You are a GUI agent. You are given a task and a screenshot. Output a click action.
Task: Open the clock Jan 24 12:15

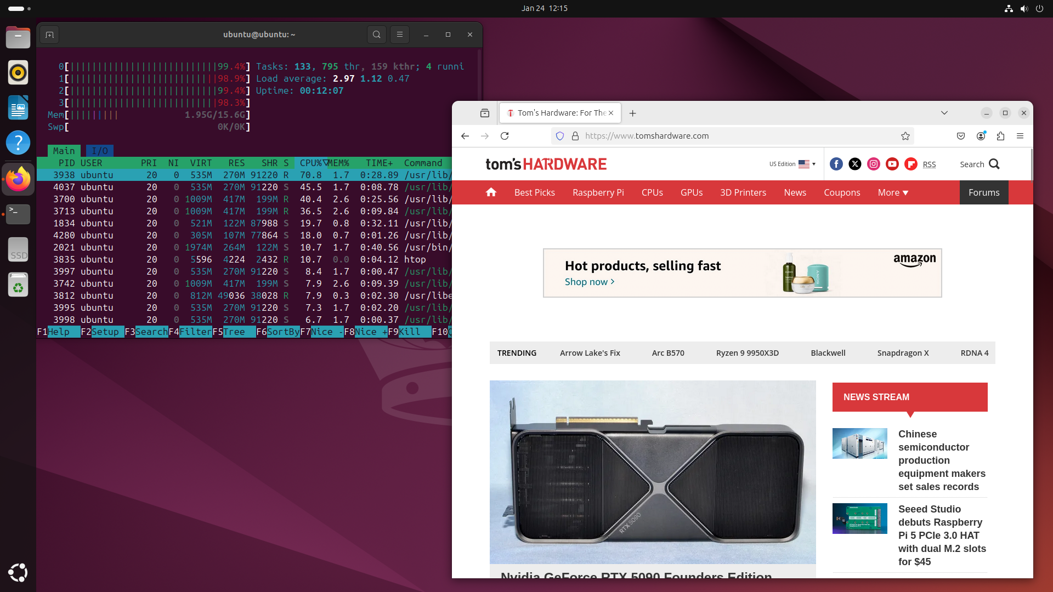point(545,8)
